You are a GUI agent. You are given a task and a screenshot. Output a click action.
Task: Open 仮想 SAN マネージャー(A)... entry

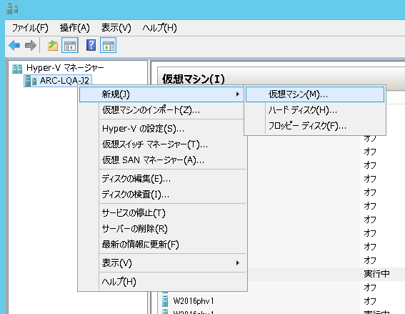pos(162,160)
